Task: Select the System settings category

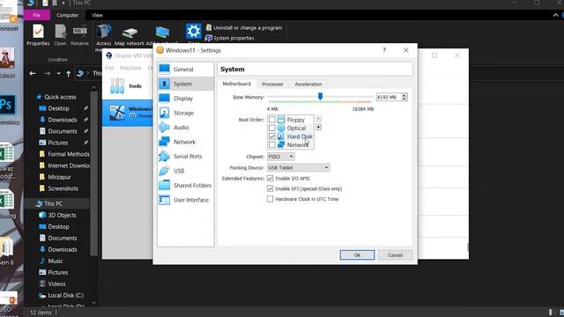Action: tap(185, 84)
